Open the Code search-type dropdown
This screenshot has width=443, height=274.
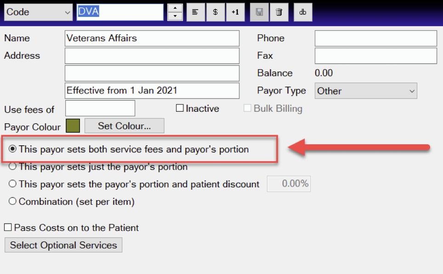pos(38,12)
